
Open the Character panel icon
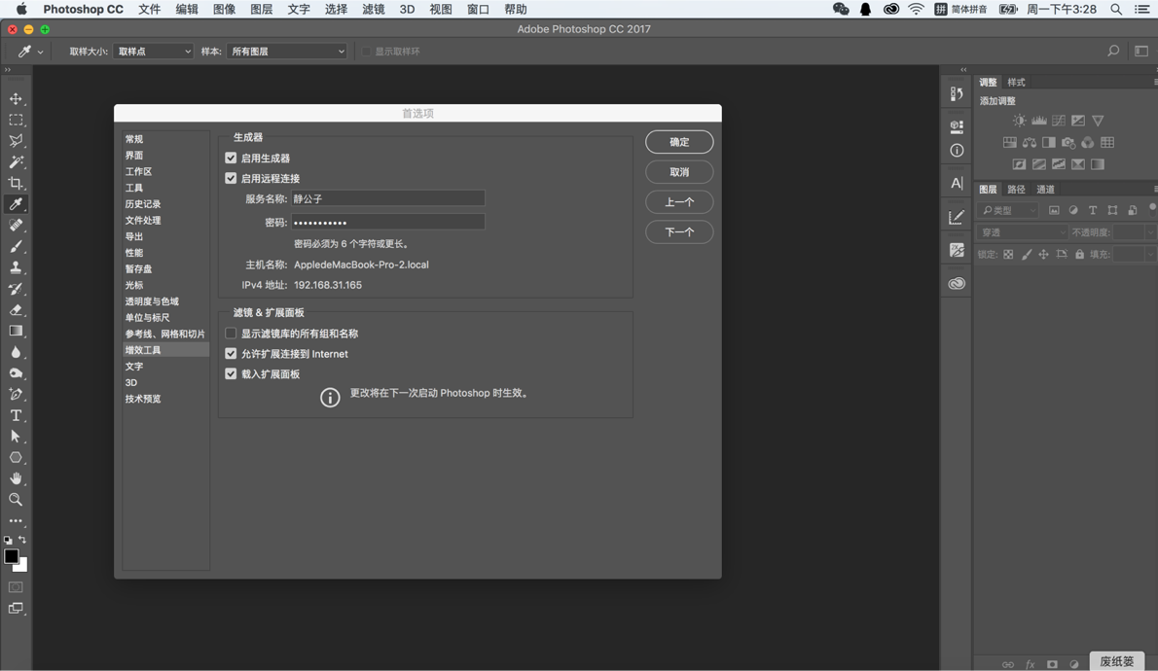point(957,183)
